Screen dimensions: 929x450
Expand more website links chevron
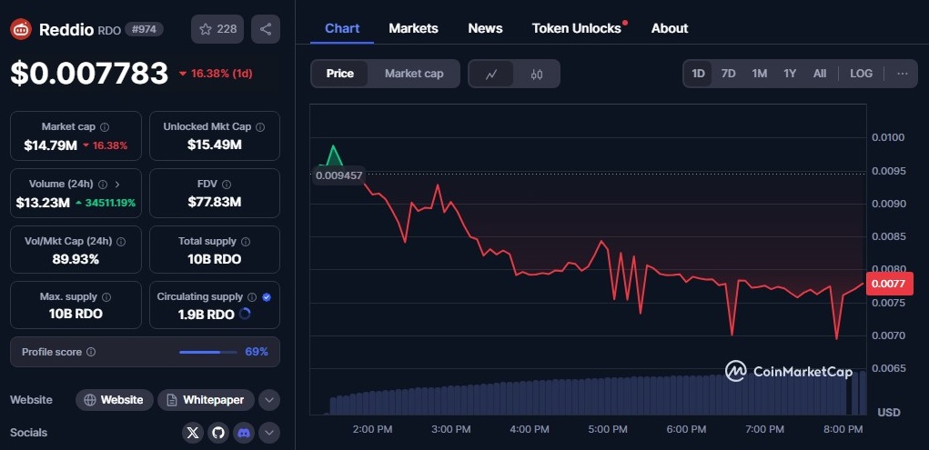point(269,400)
